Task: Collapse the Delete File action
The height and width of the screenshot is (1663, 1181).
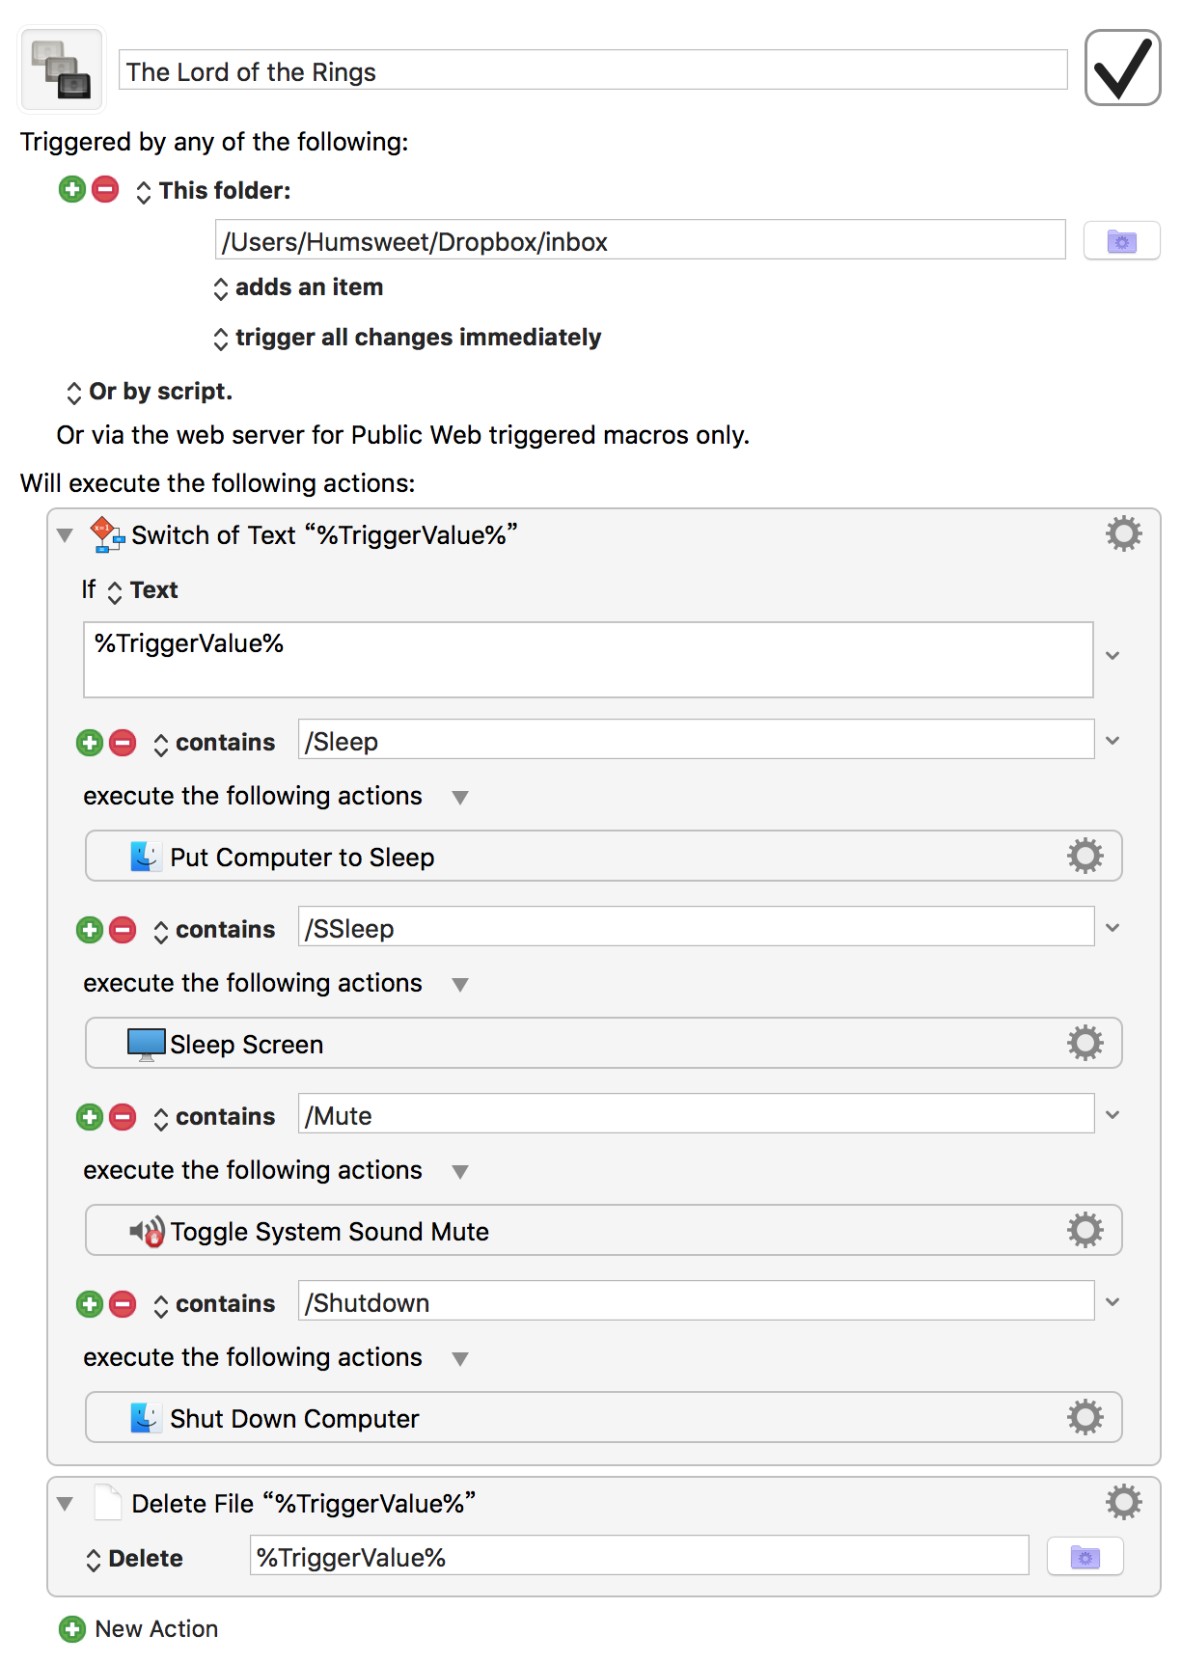Action: [x=65, y=1503]
